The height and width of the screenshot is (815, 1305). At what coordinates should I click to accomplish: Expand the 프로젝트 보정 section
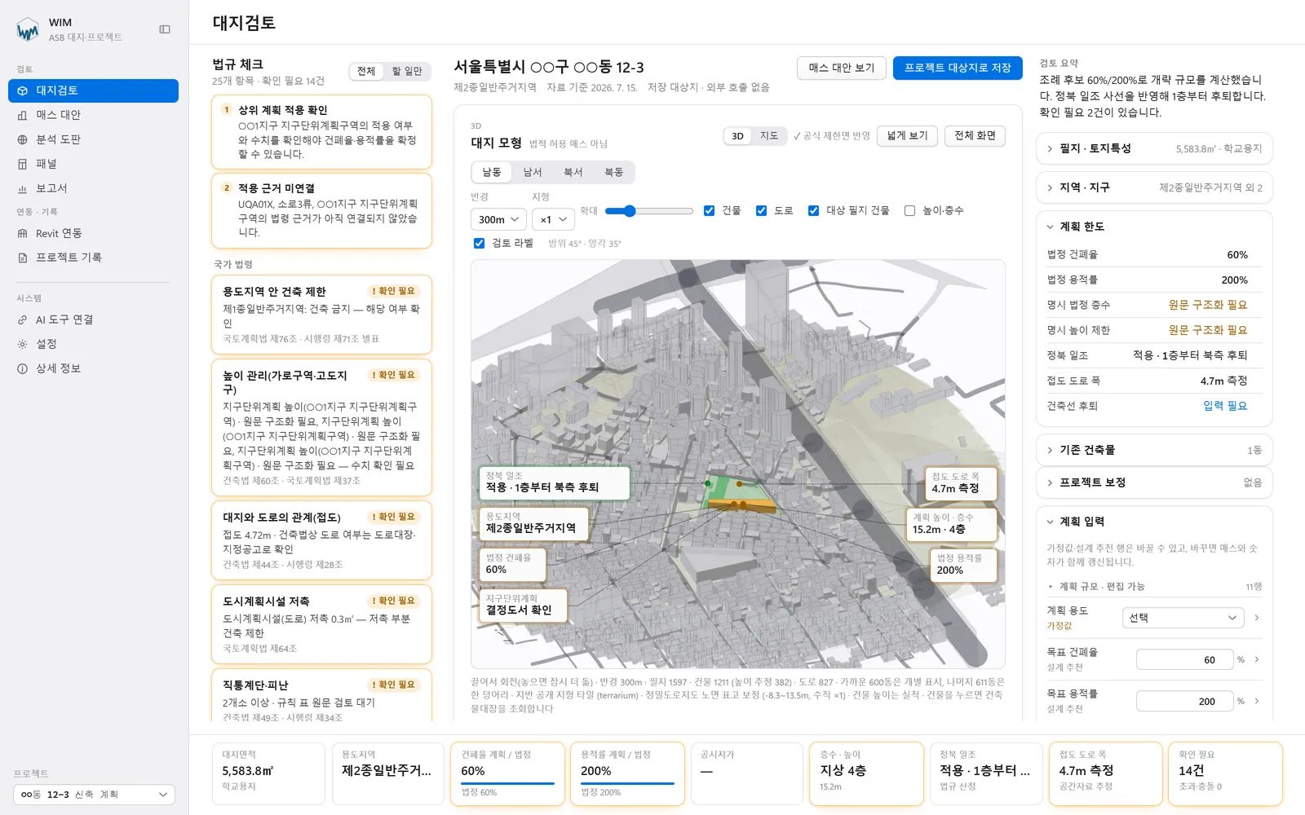pyautogui.click(x=1154, y=482)
